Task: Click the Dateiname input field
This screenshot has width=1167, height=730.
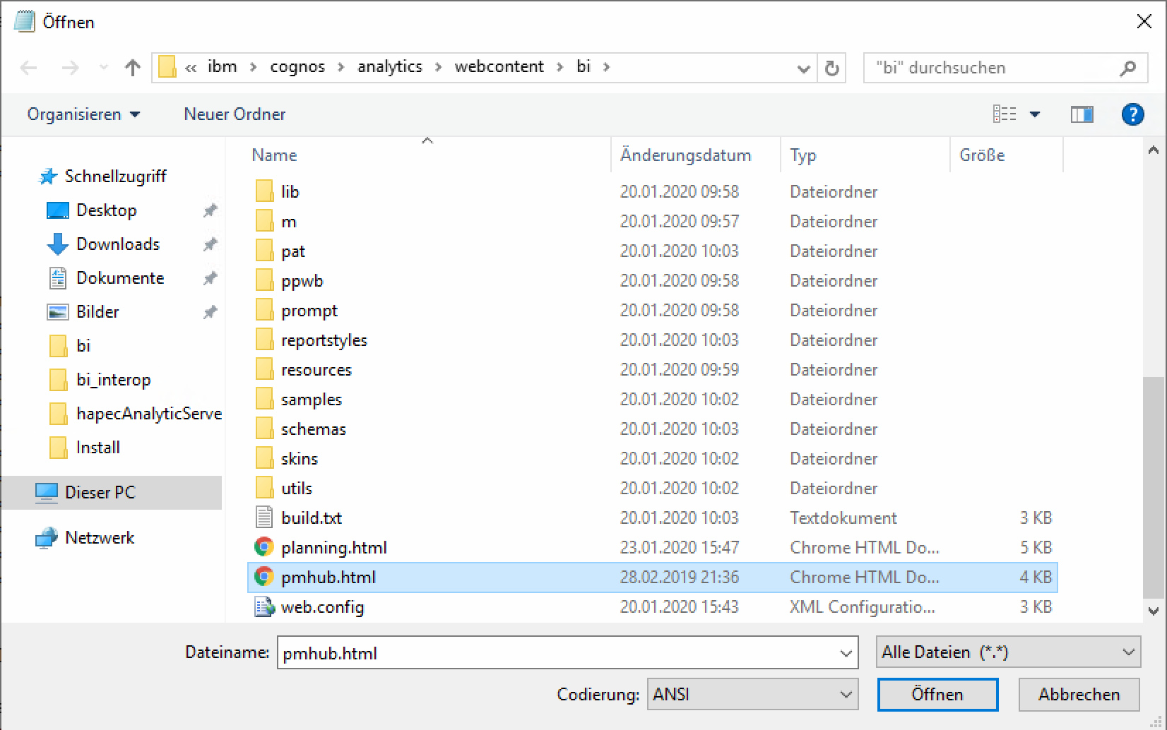Action: tap(558, 653)
